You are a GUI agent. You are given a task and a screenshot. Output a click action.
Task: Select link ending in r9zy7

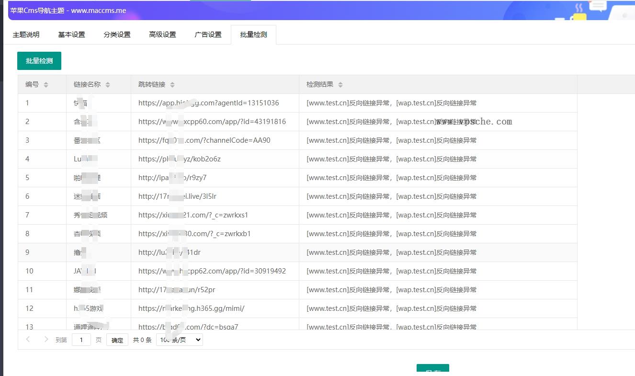tap(172, 178)
